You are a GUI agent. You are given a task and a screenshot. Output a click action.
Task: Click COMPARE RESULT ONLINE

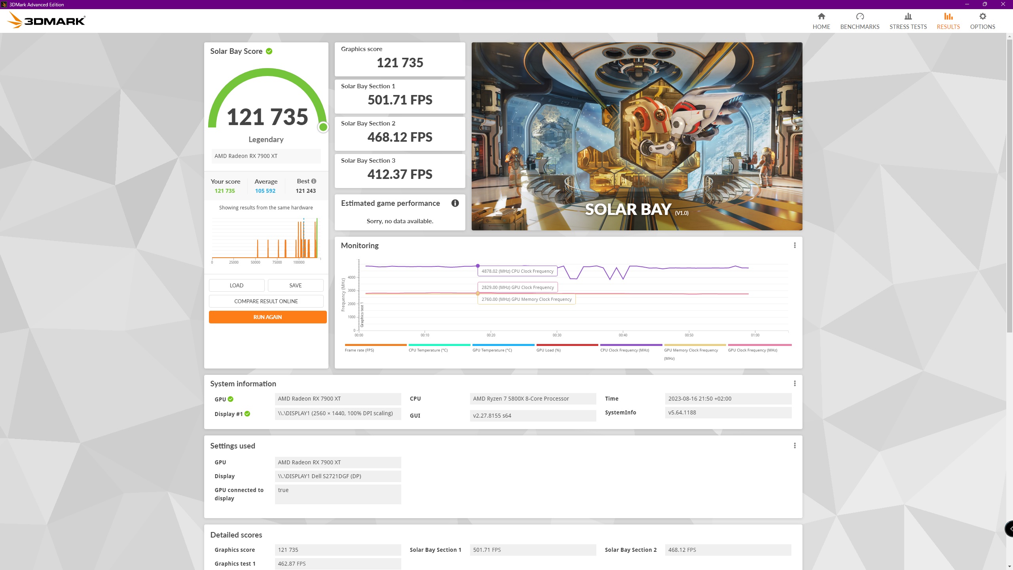[266, 301]
